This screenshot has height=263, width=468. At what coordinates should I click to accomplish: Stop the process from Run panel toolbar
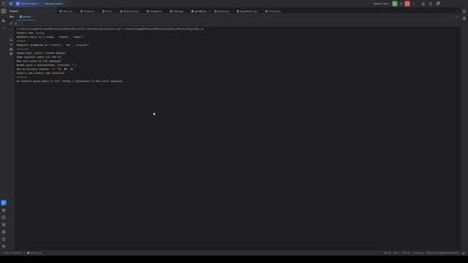click(16, 23)
